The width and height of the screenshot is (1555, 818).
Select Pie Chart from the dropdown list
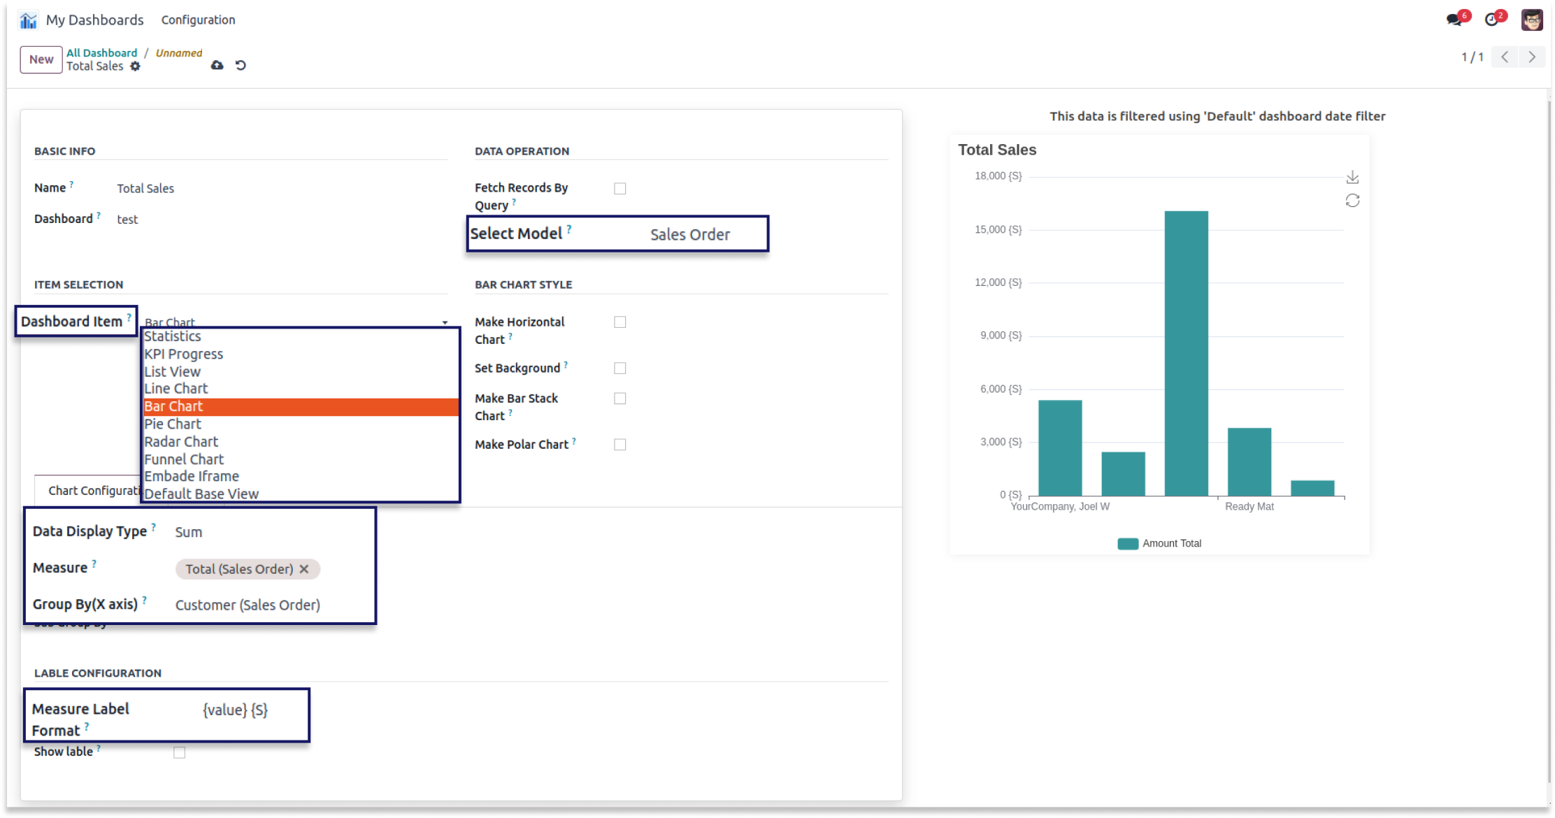click(x=172, y=424)
